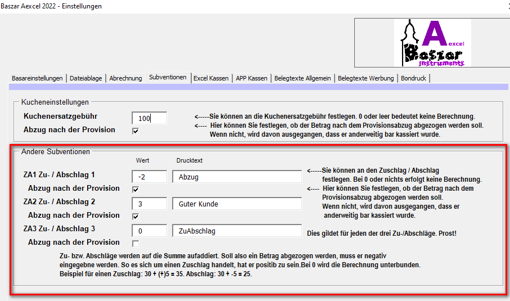
Task: Click the ZA1 Wert field containing -2
Action: tap(150, 177)
